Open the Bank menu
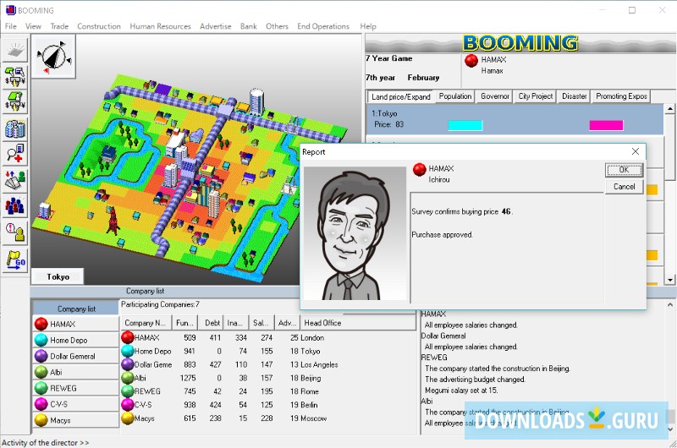 pyautogui.click(x=249, y=26)
